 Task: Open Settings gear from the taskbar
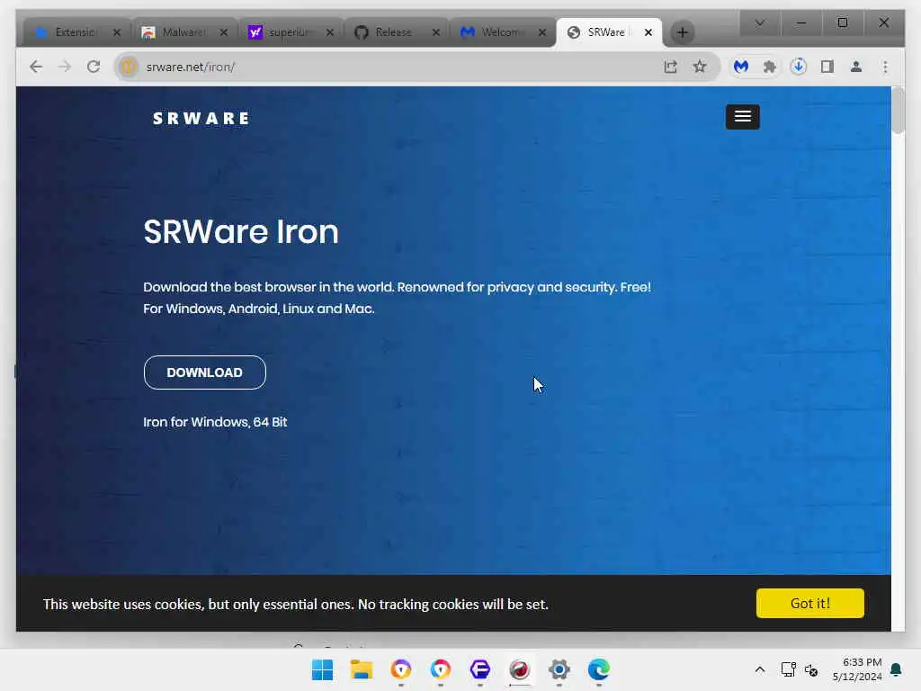[x=559, y=669]
